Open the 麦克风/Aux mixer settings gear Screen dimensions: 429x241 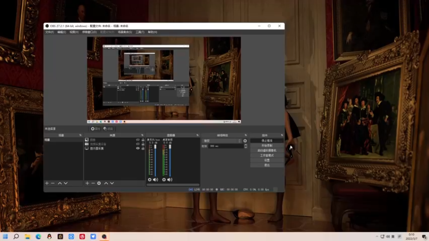pos(150,179)
